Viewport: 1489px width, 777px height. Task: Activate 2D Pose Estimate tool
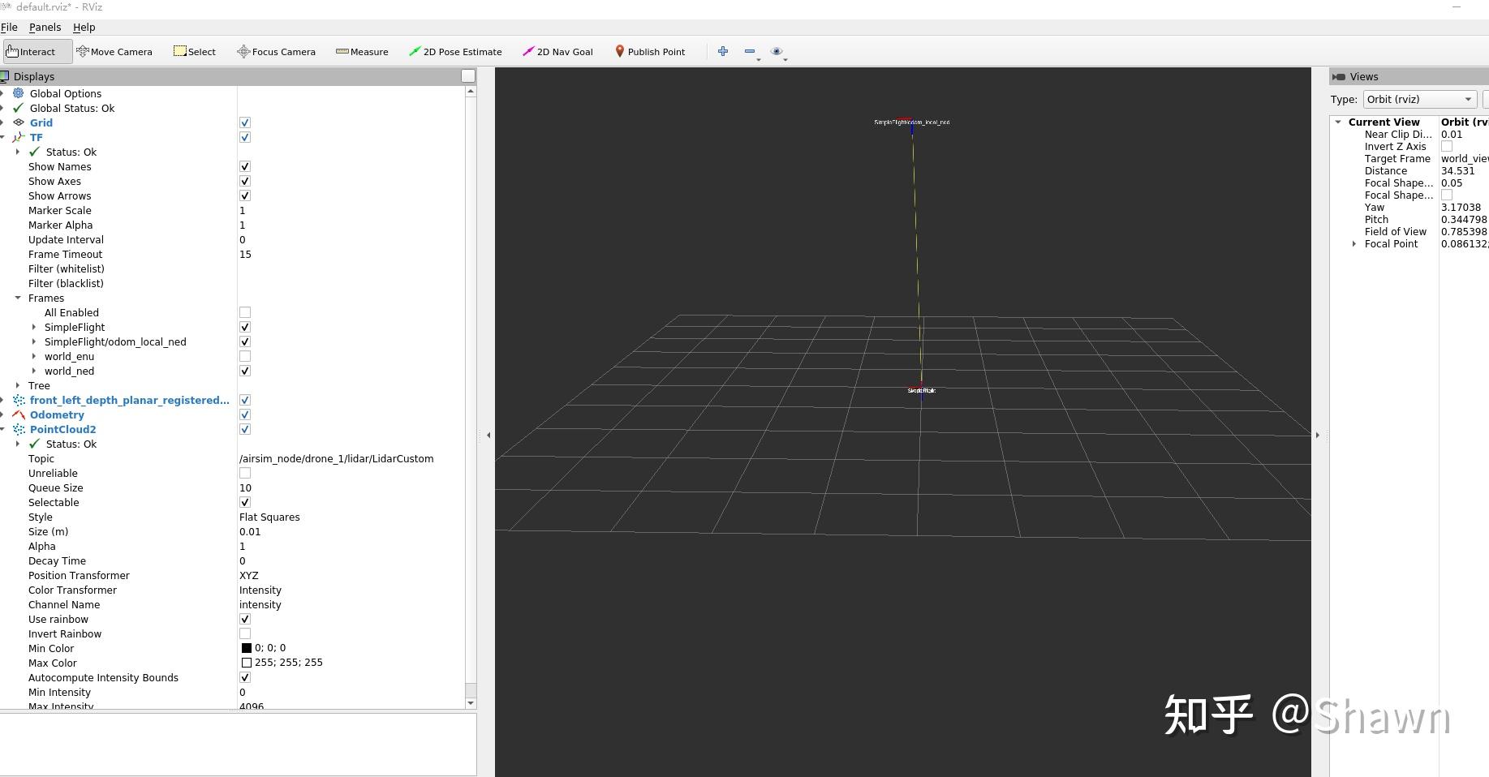pyautogui.click(x=455, y=52)
